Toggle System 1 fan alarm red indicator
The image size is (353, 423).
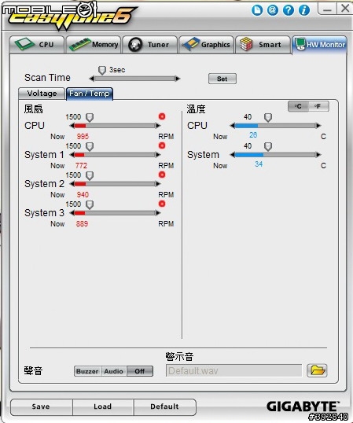(162, 145)
